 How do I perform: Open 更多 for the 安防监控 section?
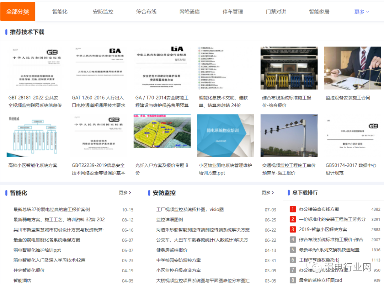click(x=268, y=192)
